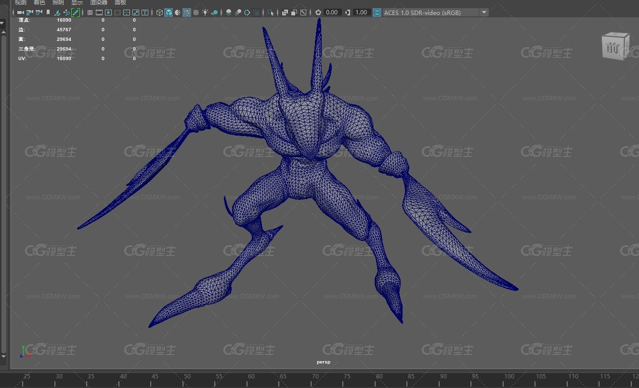Screen dimensions: 639x388
Task: Click the Depth of Field icon
Action: (257, 13)
